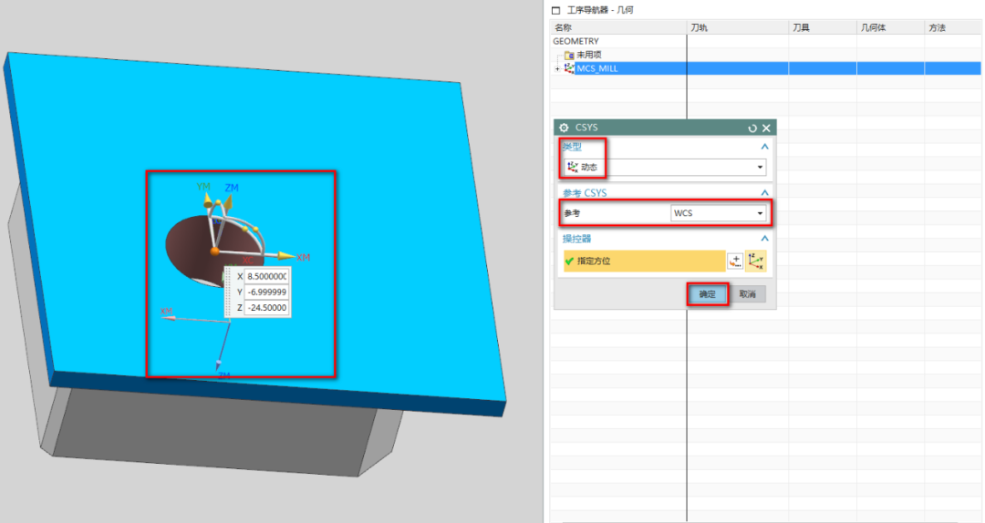Click the X coordinate input field
985x523 pixels.
click(266, 276)
